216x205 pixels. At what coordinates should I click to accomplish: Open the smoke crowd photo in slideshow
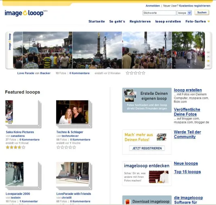147,50
